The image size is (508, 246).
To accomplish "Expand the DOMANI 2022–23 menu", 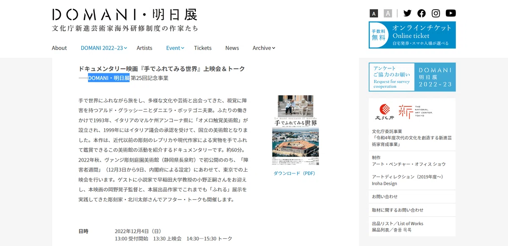I will point(104,48).
